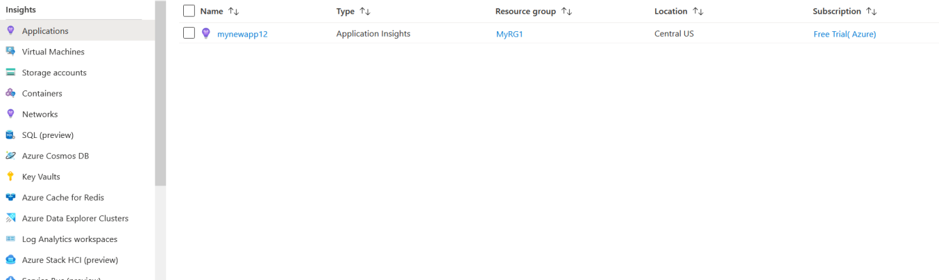Click the Networks icon
This screenshot has height=280, width=939.
(x=10, y=114)
